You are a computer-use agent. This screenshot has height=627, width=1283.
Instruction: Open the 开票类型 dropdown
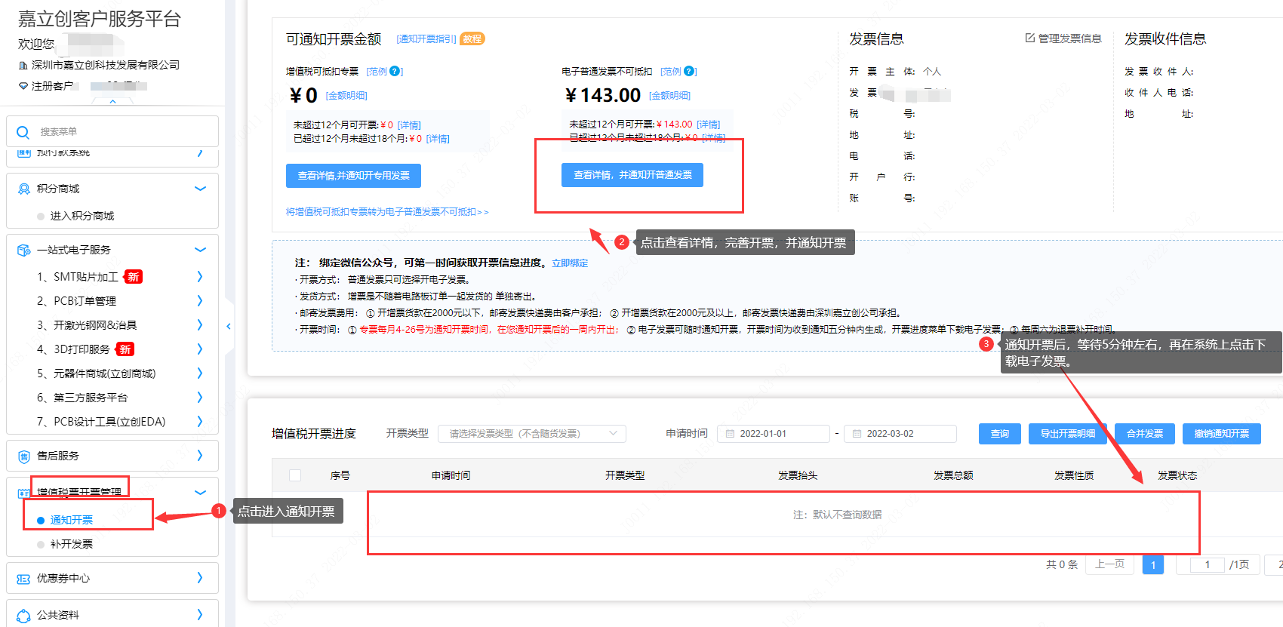click(x=532, y=434)
